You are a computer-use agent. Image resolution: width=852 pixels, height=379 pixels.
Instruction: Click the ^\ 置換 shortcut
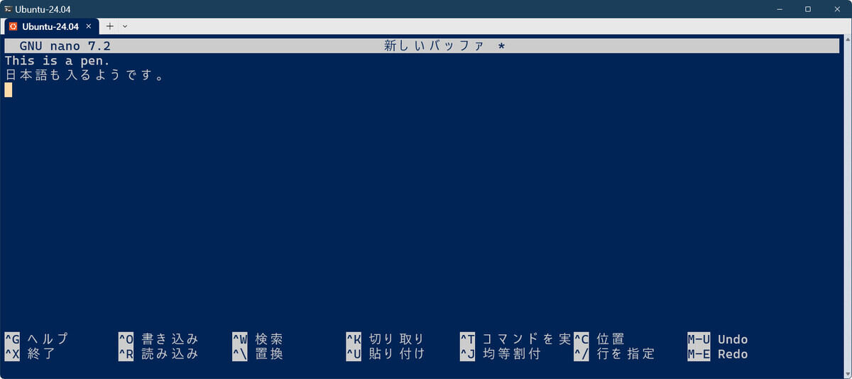[x=258, y=354]
